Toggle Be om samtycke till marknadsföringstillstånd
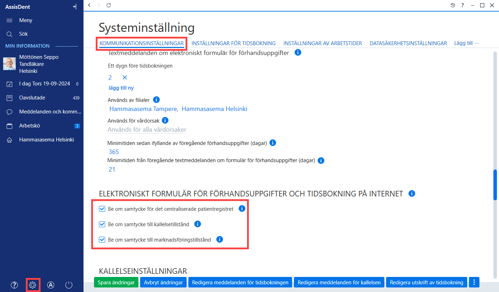499x292 pixels. click(102, 239)
